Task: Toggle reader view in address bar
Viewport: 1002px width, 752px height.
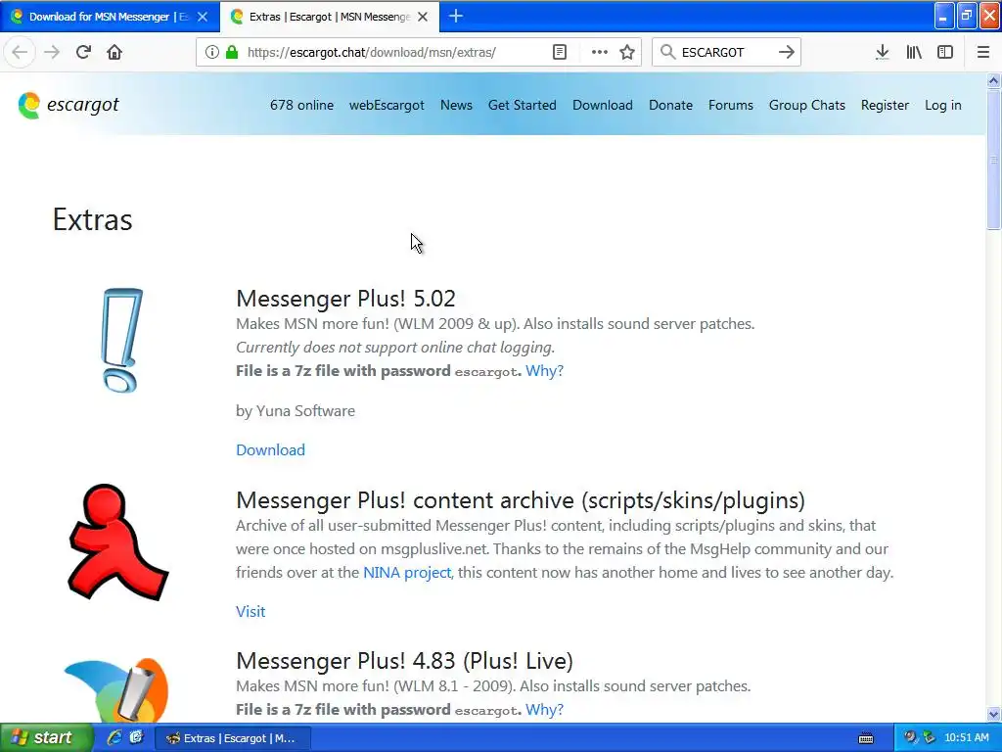Action: (x=559, y=52)
